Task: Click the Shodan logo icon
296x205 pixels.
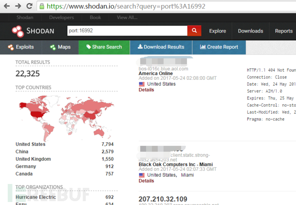Action: (18, 31)
